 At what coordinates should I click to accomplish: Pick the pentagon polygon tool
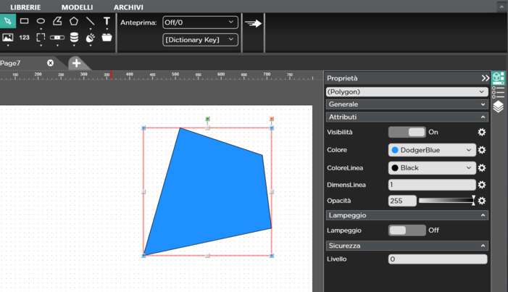click(x=74, y=21)
